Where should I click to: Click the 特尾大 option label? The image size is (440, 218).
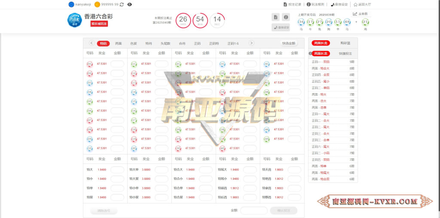coord(222,170)
